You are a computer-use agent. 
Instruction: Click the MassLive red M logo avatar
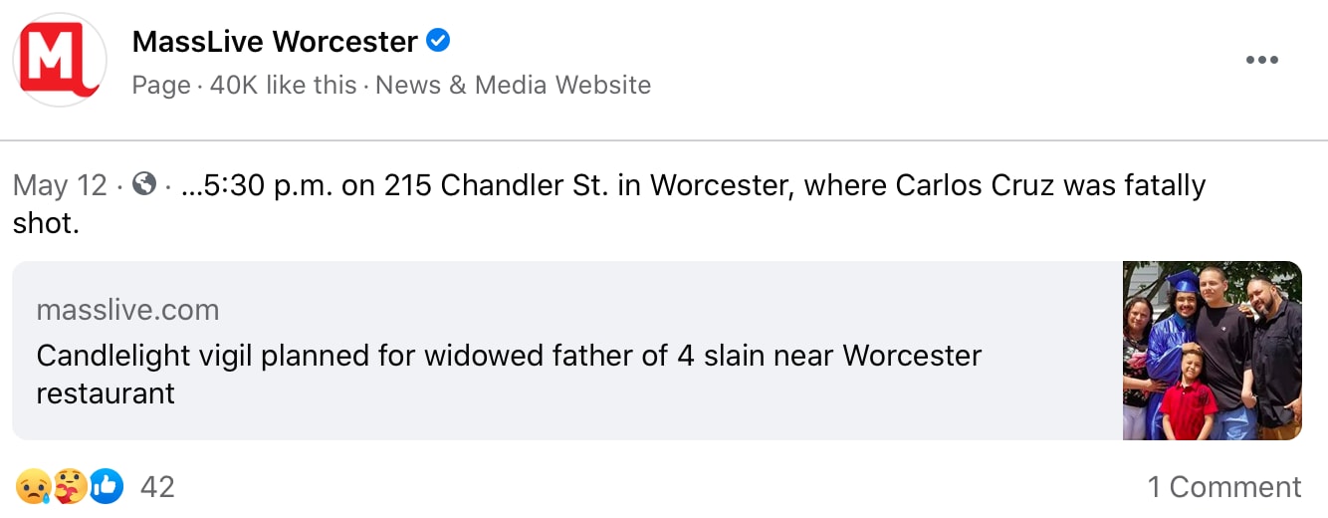click(60, 60)
